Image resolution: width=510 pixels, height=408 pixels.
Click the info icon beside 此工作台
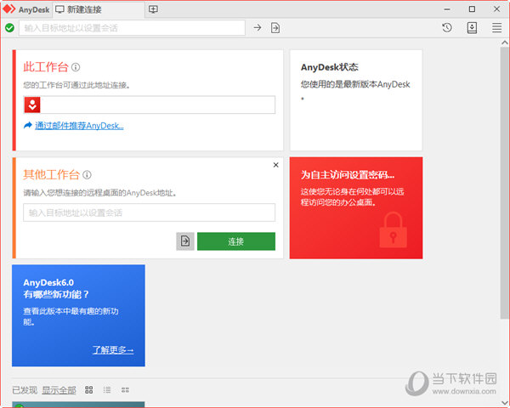(x=76, y=67)
